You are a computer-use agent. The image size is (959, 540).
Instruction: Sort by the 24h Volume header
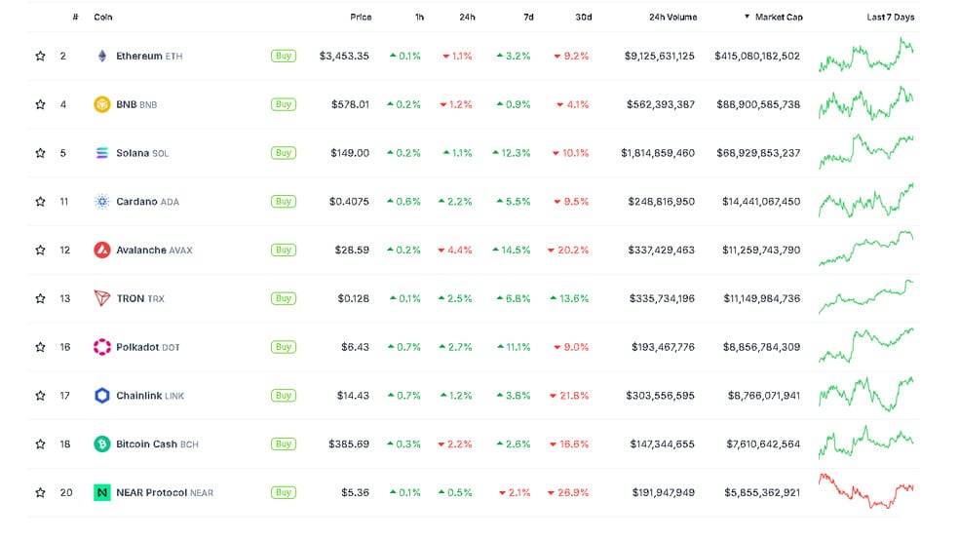[672, 18]
